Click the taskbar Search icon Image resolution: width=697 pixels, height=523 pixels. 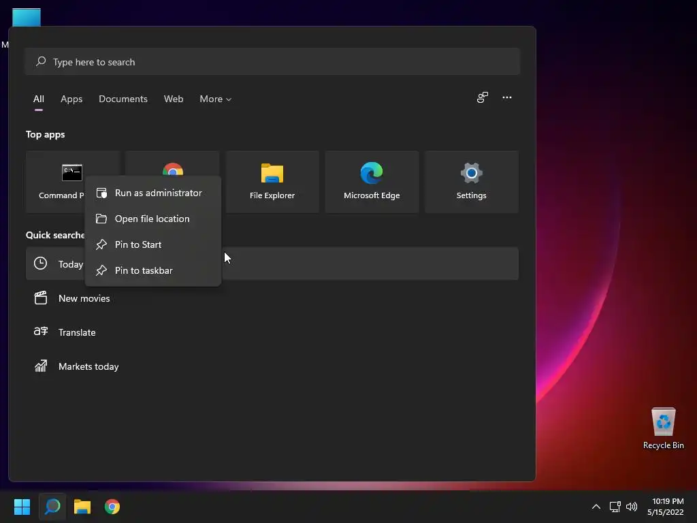pos(52,507)
